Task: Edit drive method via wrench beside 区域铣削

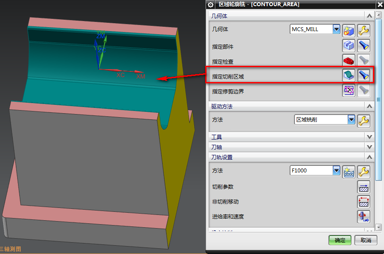Action: click(364, 120)
